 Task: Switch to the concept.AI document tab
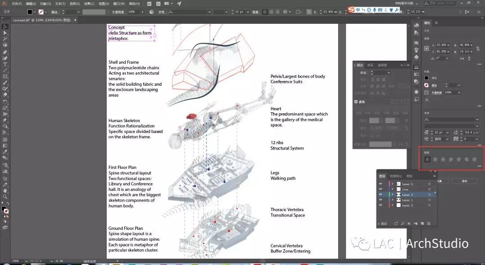pyautogui.click(x=42, y=20)
